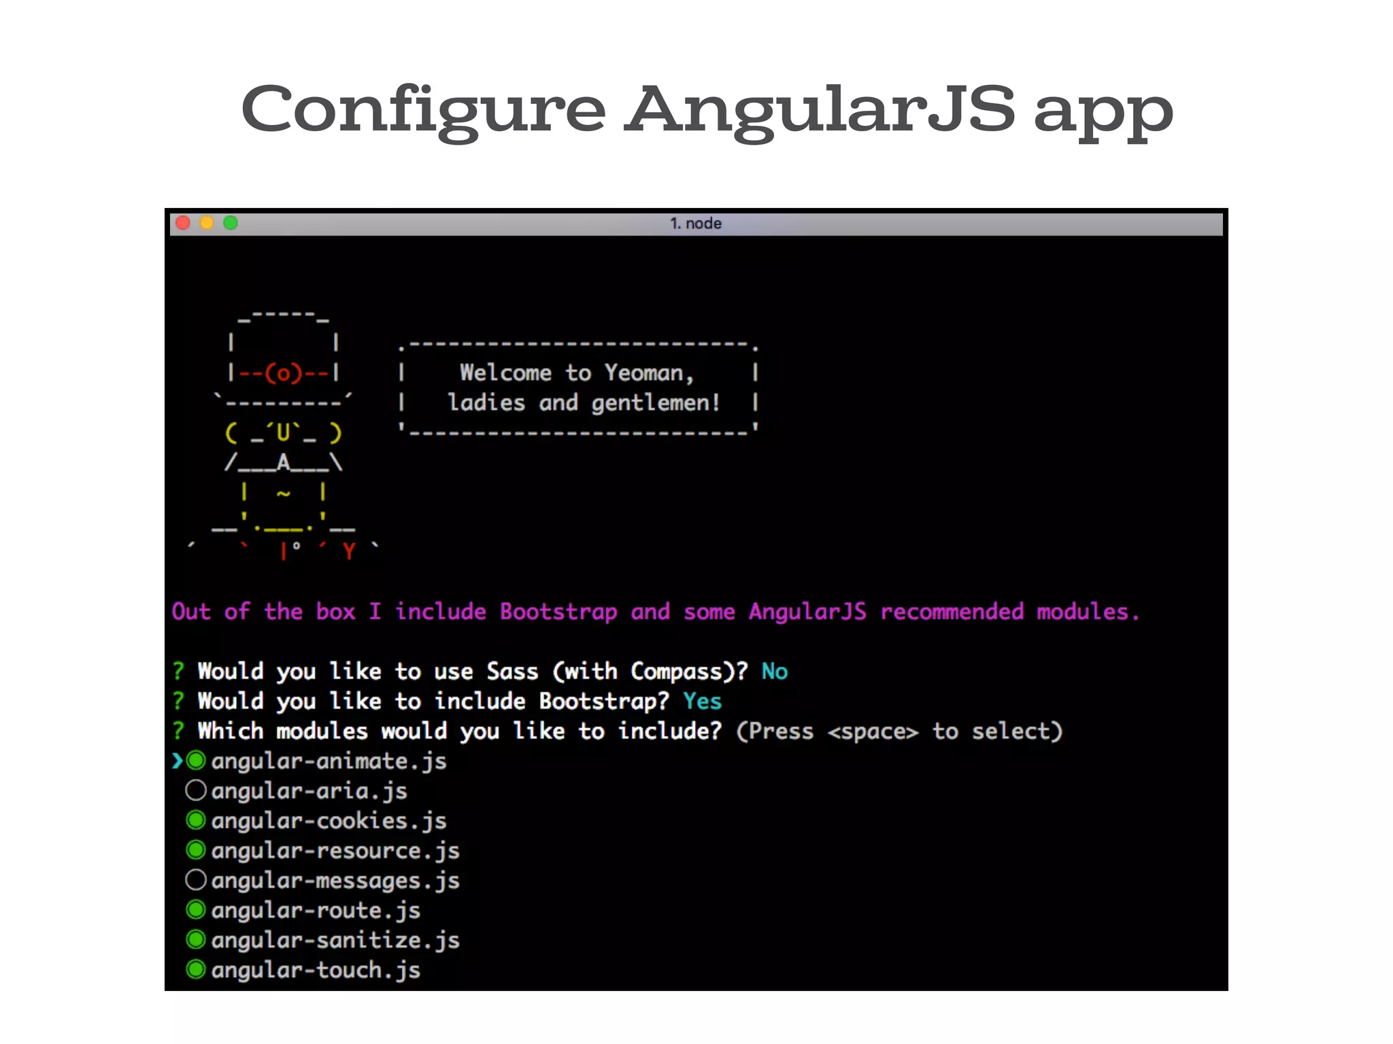This screenshot has width=1393, height=1044.
Task: Click the 'Welcome to Yeoman,' greeting text
Action: [x=577, y=373]
